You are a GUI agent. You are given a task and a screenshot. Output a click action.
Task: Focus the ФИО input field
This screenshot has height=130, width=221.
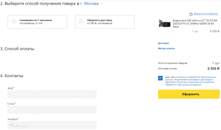[x=52, y=94]
